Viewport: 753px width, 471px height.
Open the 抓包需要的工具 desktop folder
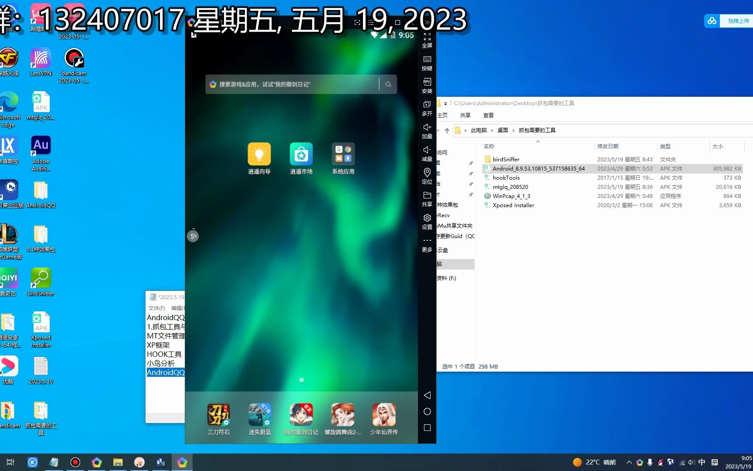tap(41, 418)
